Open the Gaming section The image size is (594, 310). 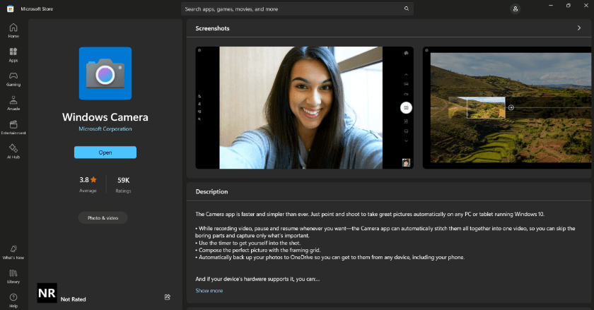[x=13, y=79]
